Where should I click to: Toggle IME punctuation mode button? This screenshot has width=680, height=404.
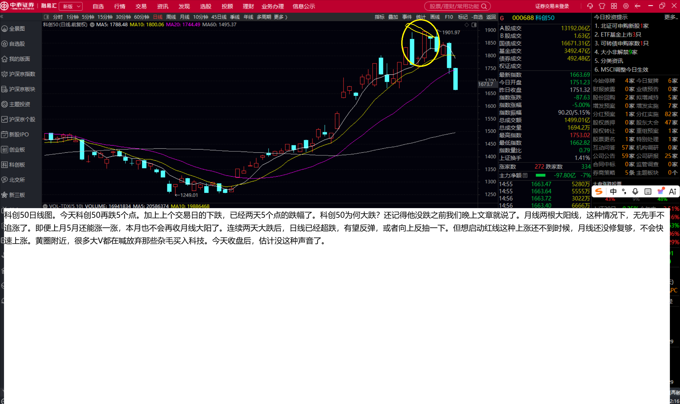click(624, 192)
